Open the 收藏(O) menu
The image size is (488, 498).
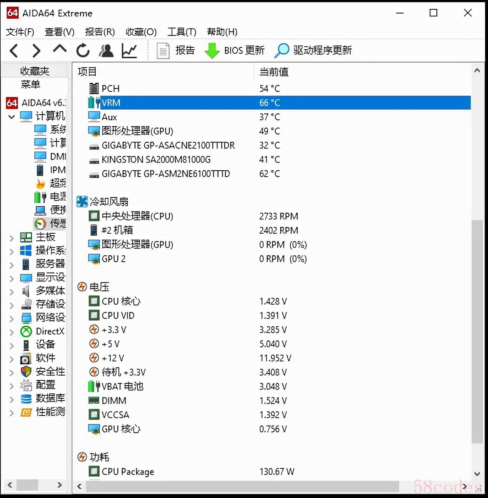(141, 32)
